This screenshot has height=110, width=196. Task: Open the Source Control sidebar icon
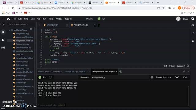(3, 40)
